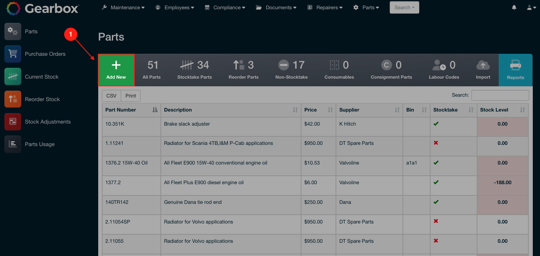The height and width of the screenshot is (256, 540).
Task: Switch to the Non-Stocktake parts tab
Action: coord(291,70)
